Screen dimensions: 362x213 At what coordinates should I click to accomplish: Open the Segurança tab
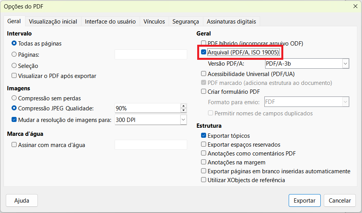(186, 22)
